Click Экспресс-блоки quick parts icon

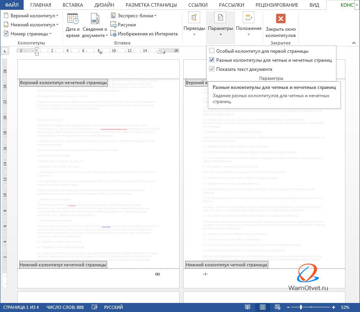coord(113,16)
